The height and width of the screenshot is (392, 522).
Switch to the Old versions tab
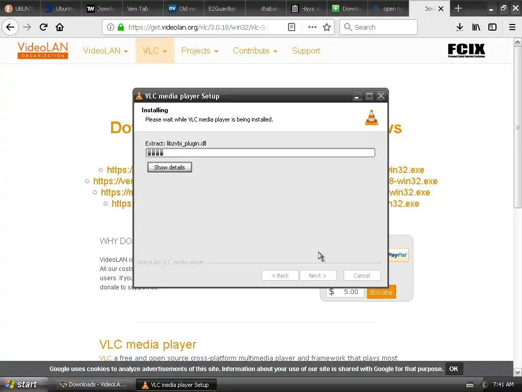(184, 8)
